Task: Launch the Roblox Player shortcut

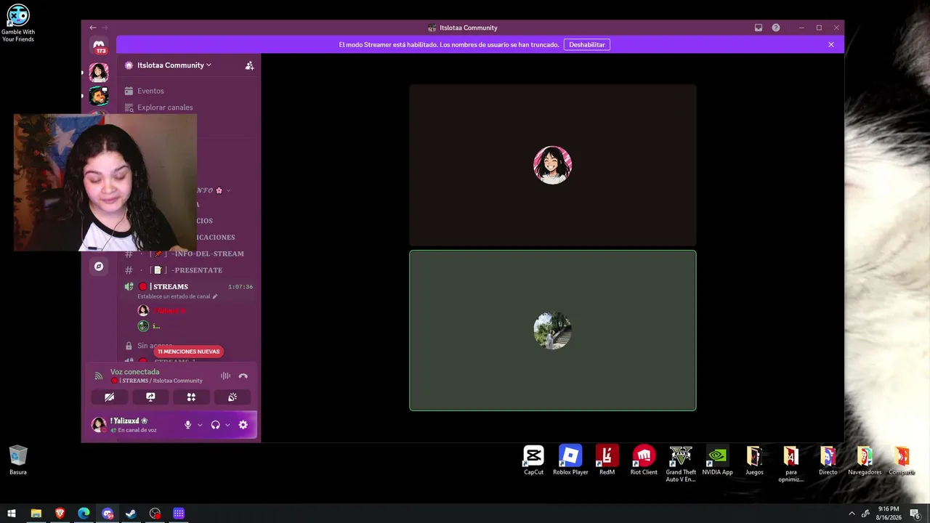Action: [x=570, y=461]
